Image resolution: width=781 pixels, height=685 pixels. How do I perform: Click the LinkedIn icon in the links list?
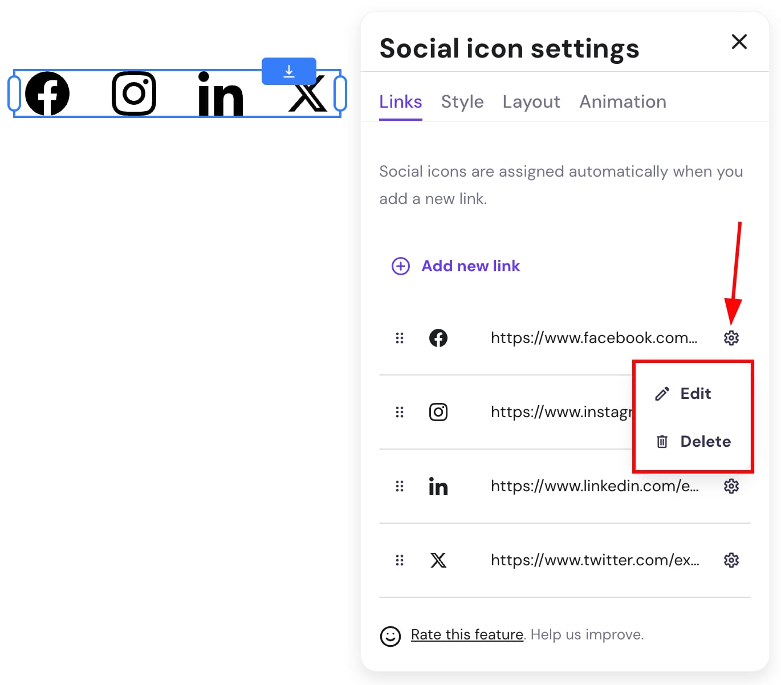tap(438, 486)
